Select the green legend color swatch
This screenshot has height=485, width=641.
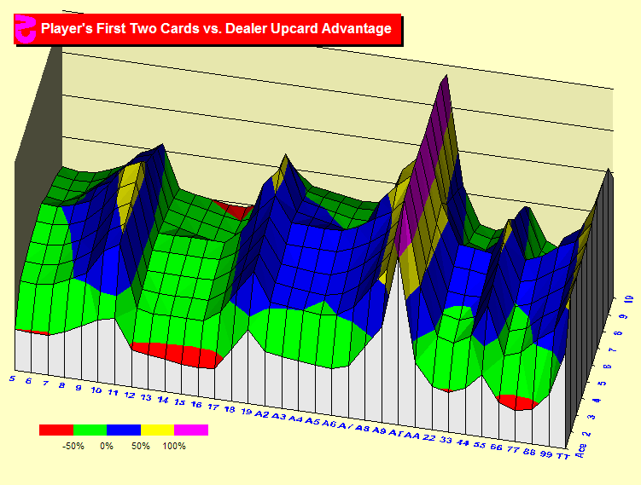tap(90, 430)
